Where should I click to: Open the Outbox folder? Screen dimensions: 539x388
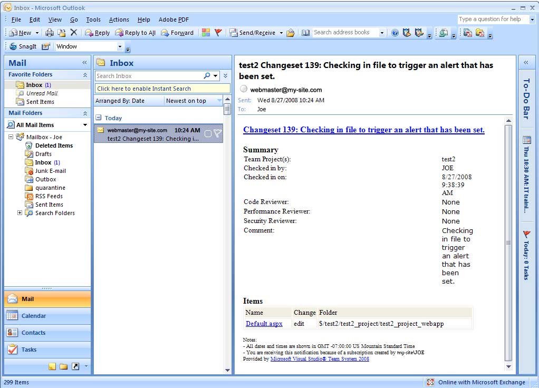coord(46,179)
